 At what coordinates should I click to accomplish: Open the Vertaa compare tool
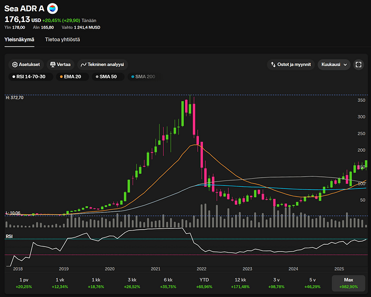pyautogui.click(x=60, y=64)
